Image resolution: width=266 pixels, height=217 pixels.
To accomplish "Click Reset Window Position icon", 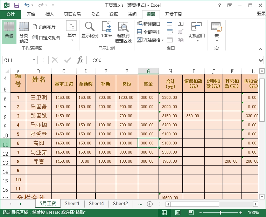I will 181,40.
